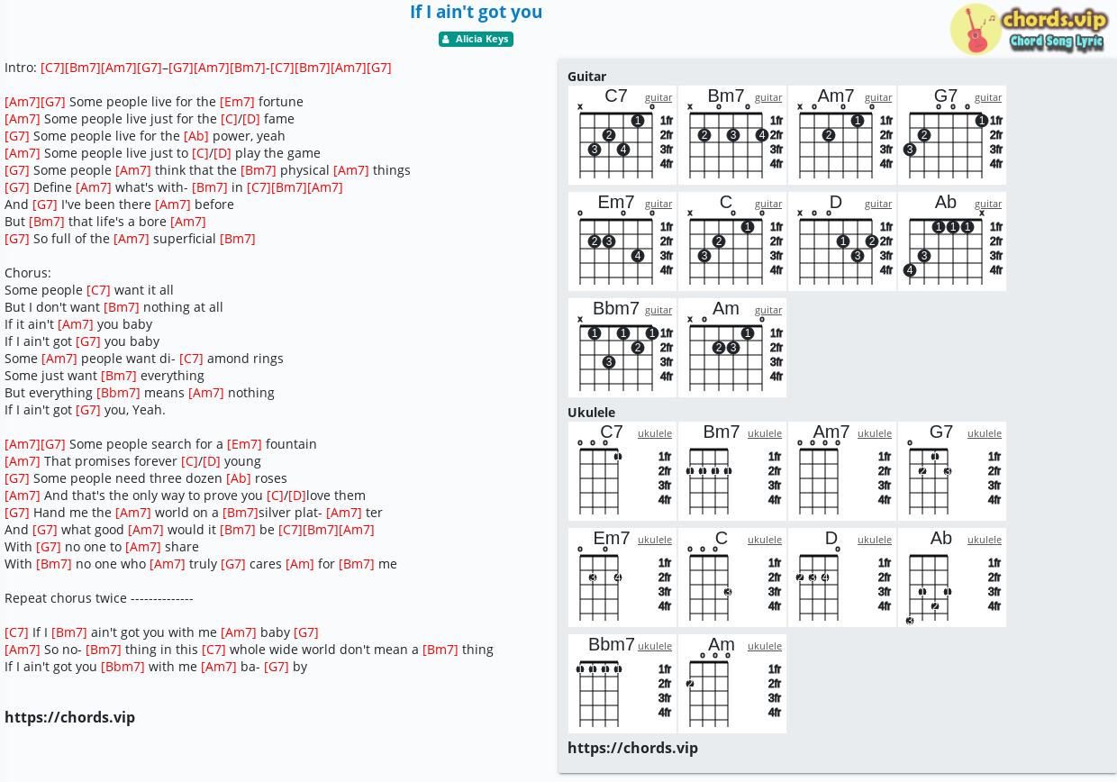The width and height of the screenshot is (1117, 782).
Task: Select the ukulele Ab chord diagram
Action: pyautogui.click(x=952, y=577)
